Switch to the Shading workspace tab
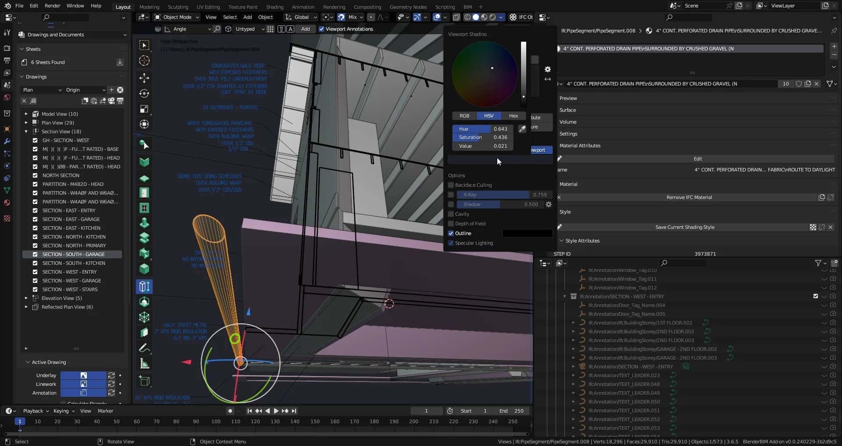Screen dimensions: 842x446 pos(275,7)
